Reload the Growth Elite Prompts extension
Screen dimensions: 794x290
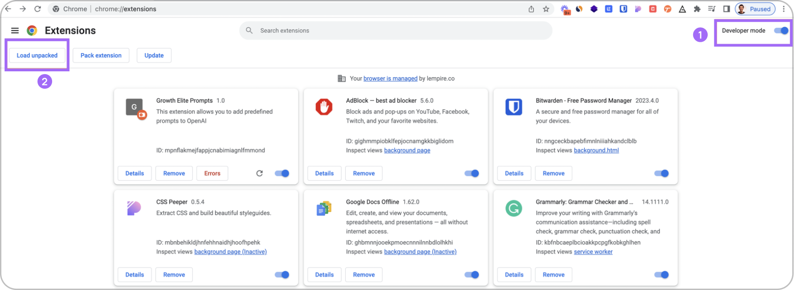tap(259, 173)
